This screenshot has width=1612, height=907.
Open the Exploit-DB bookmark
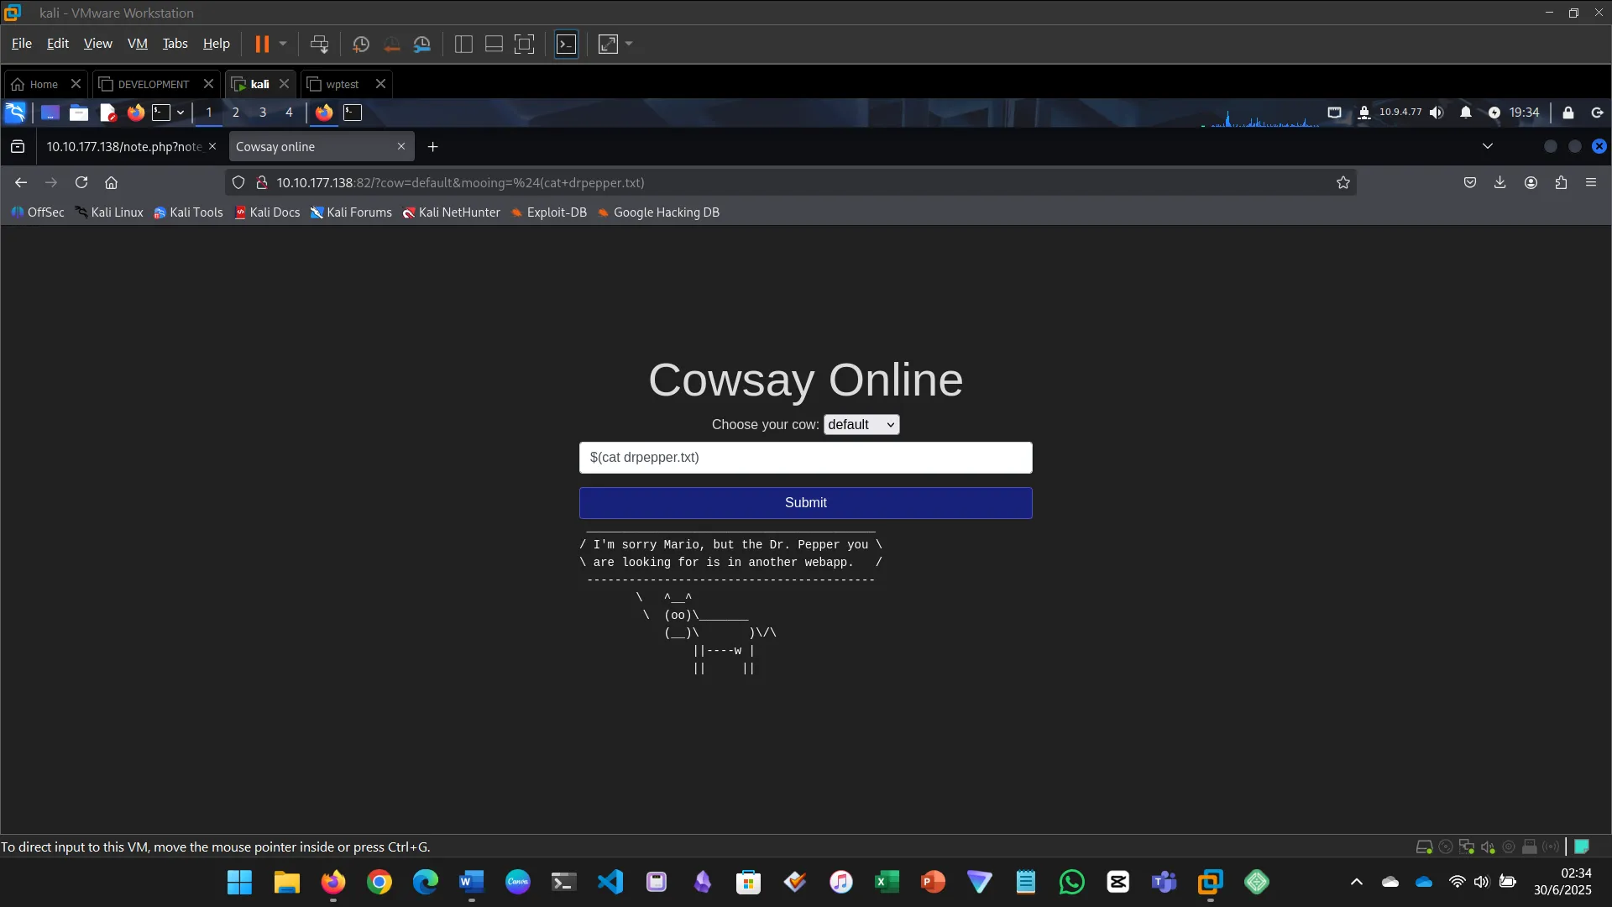pyautogui.click(x=556, y=212)
